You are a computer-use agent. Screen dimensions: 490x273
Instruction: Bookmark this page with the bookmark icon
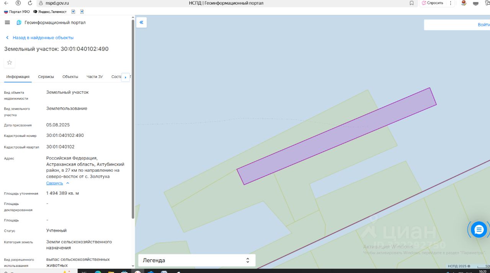tap(412, 3)
